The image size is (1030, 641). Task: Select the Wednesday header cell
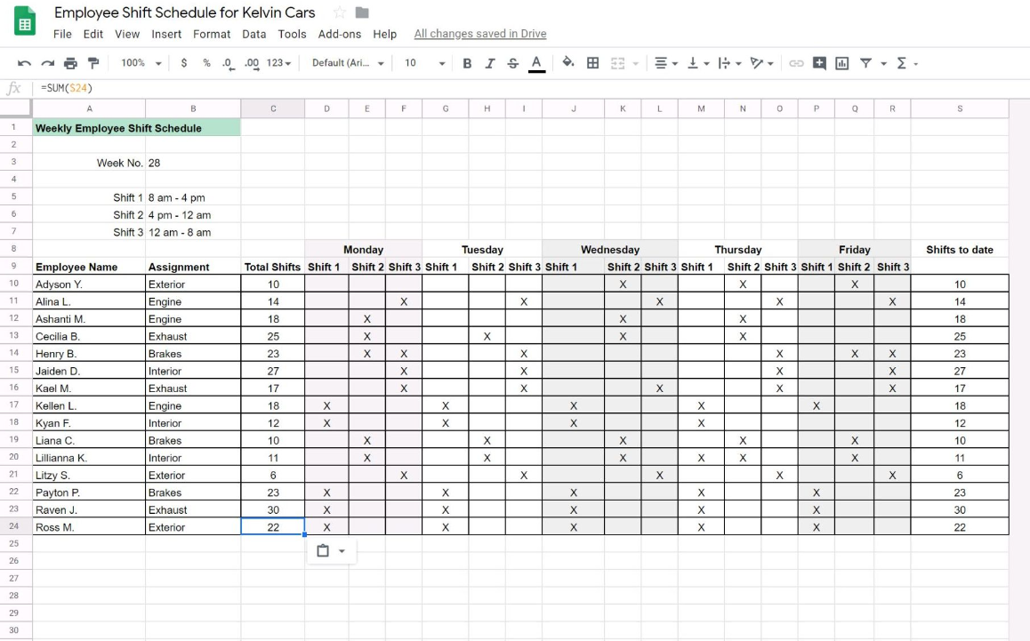(x=609, y=250)
